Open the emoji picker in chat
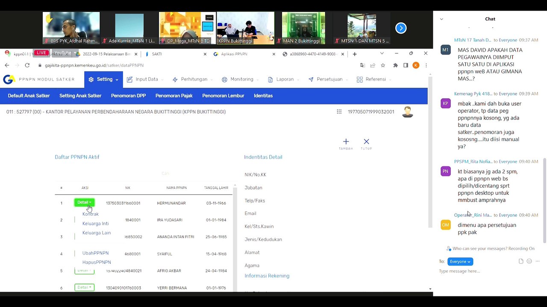The height and width of the screenshot is (307, 547). coord(529,261)
